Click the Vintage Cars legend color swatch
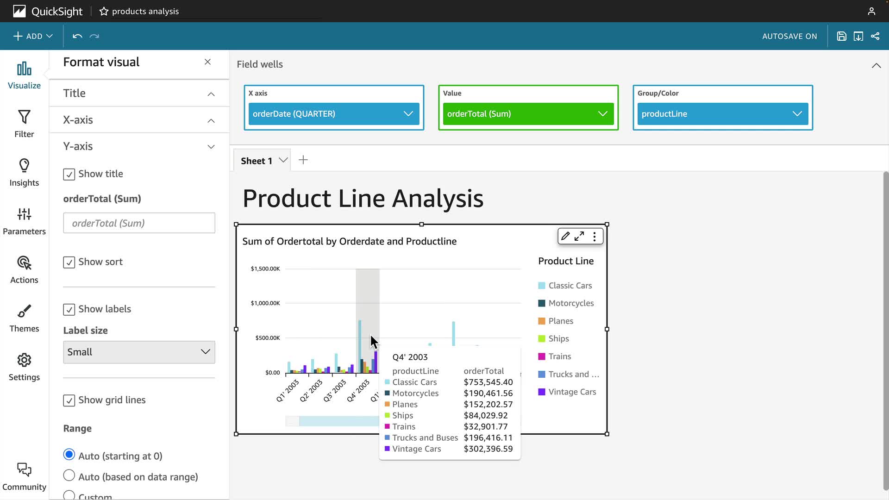This screenshot has height=500, width=889. click(x=541, y=392)
